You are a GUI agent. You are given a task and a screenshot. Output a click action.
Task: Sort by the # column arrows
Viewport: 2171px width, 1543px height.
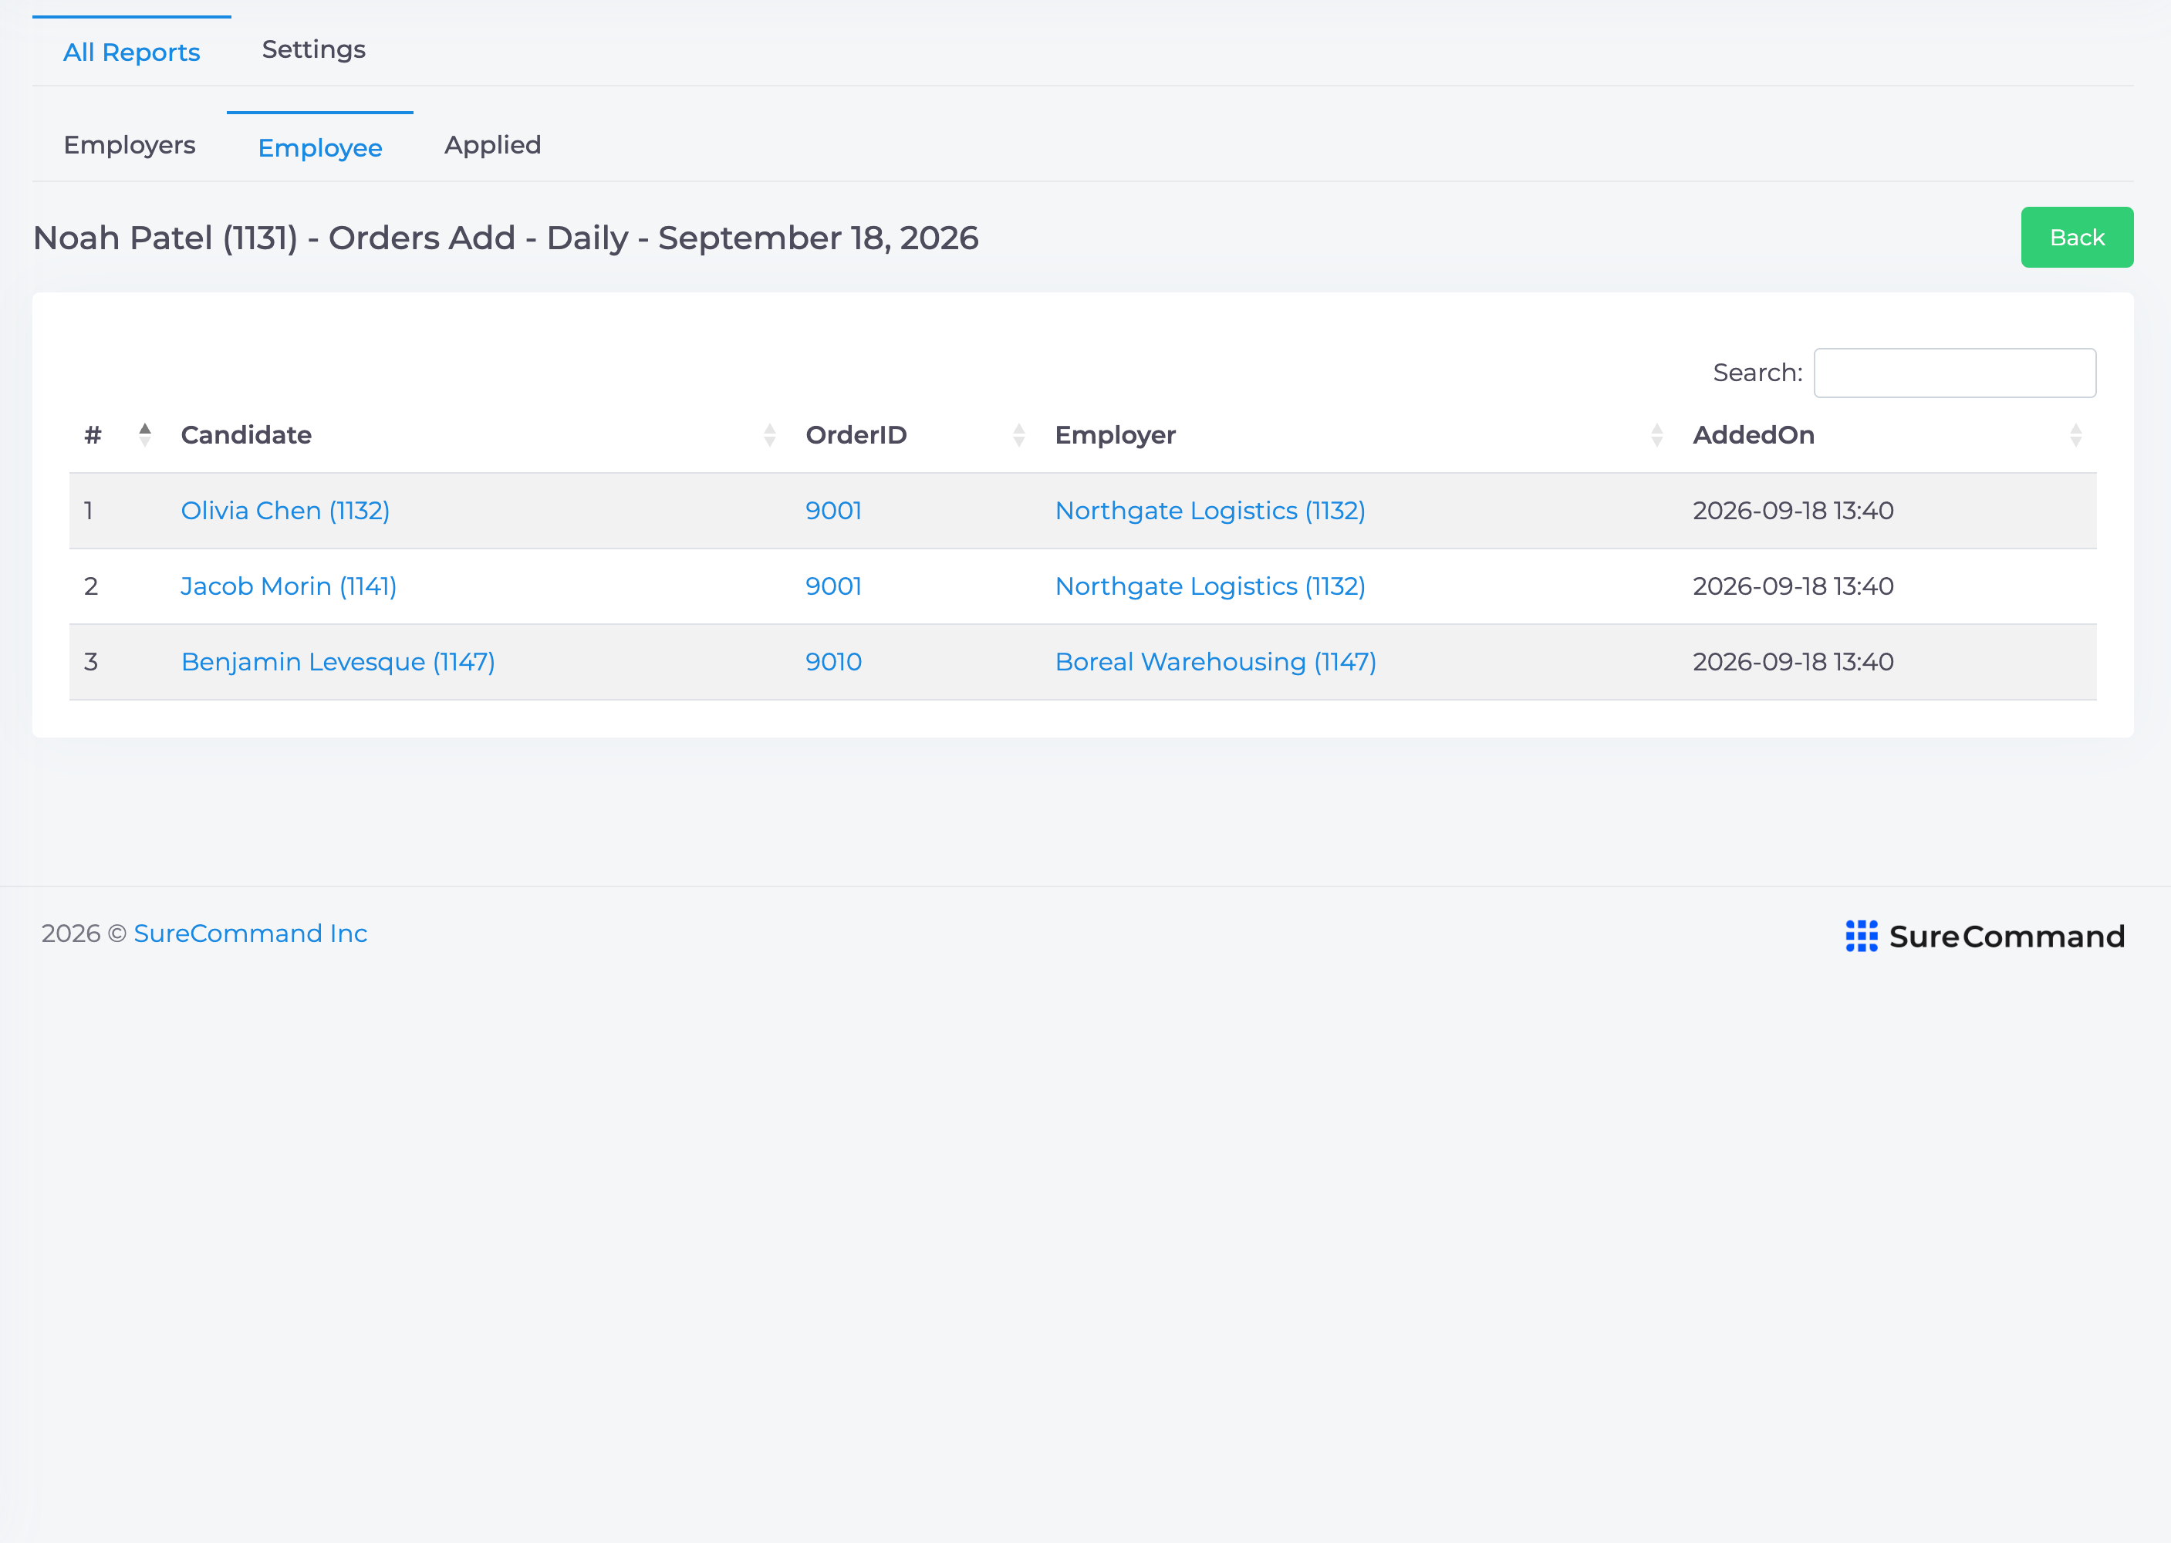pos(144,435)
